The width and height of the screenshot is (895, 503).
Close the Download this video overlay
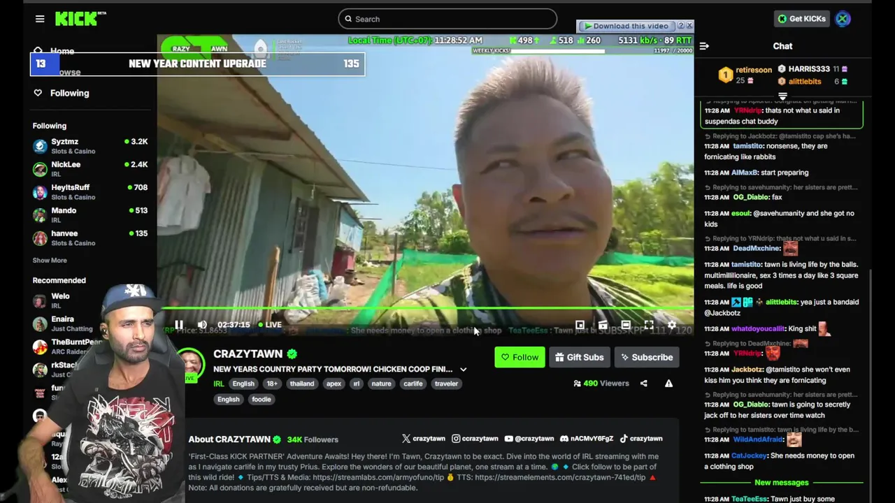(689, 26)
